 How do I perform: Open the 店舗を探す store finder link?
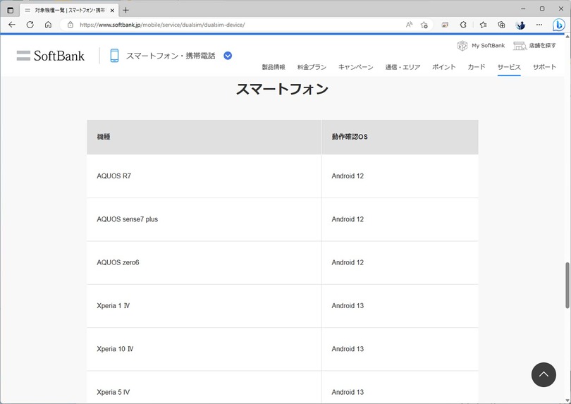(x=534, y=46)
